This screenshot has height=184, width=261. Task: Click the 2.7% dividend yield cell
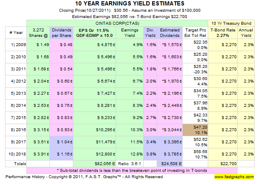pos(150,118)
